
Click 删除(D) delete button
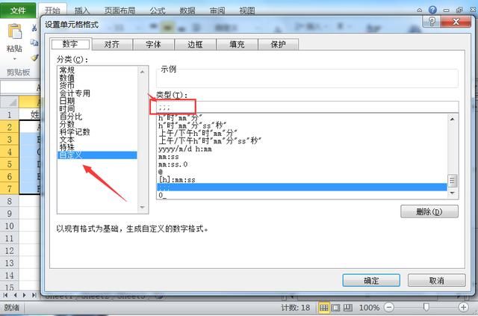(429, 211)
